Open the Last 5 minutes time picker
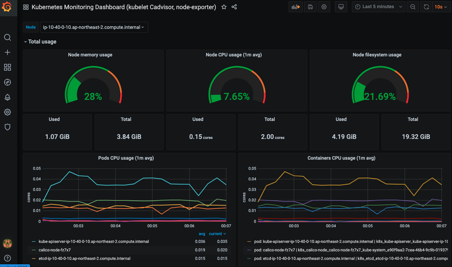452x267 pixels. pyautogui.click(x=378, y=7)
